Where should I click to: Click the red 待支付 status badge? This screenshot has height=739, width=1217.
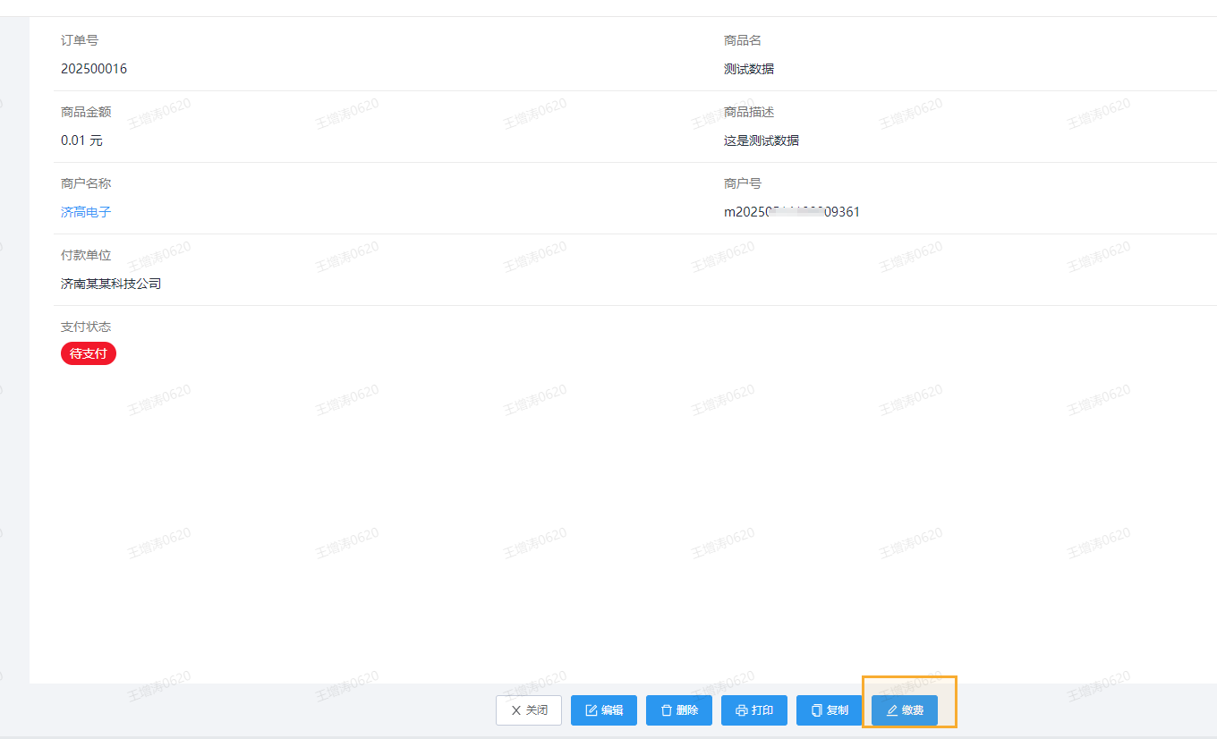click(x=89, y=353)
